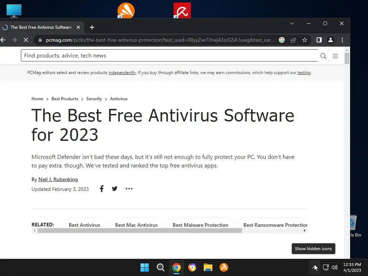Click the related links horizontal scrollbar

[x=140, y=230]
